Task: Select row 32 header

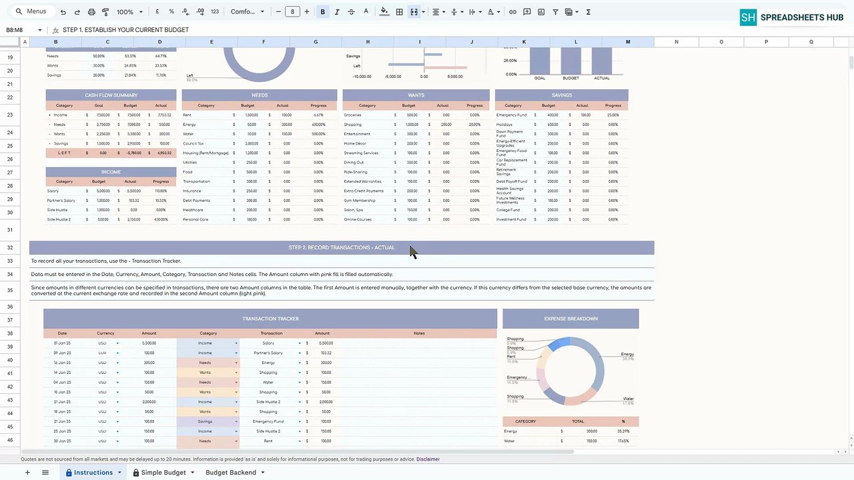Action: (x=10, y=247)
